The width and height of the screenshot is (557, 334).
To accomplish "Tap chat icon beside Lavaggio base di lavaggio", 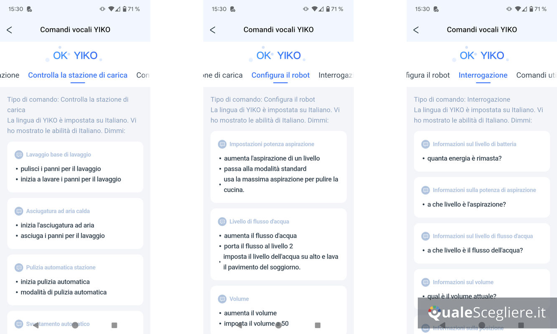I will pos(19,154).
